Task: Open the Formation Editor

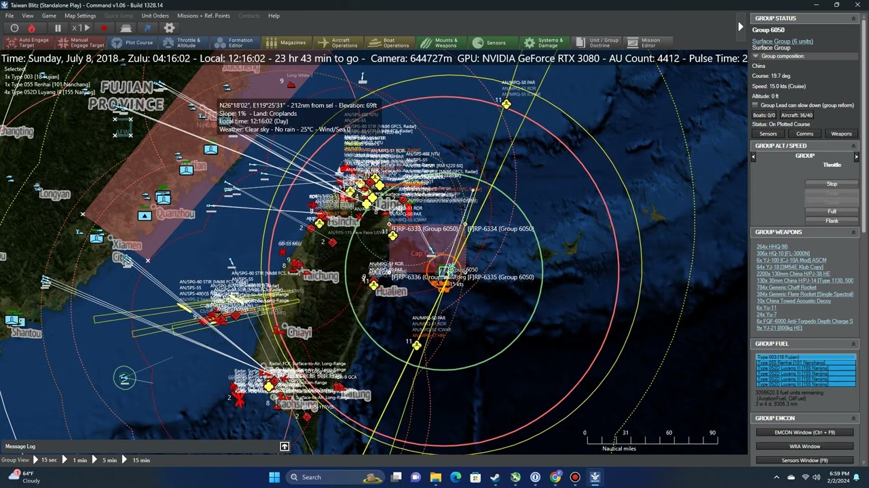Action: point(234,43)
